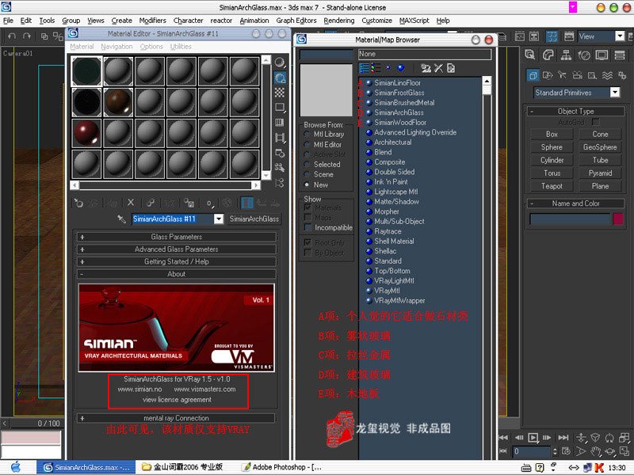Open the material name dropdown arrow
Image resolution: width=634 pixels, height=475 pixels.
point(219,219)
